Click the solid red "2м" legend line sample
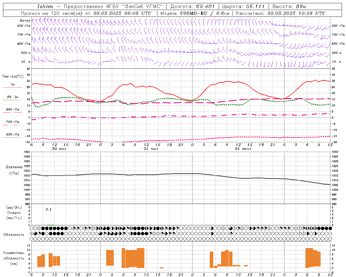Viewport: 346px width, 277px height. tap(12, 88)
